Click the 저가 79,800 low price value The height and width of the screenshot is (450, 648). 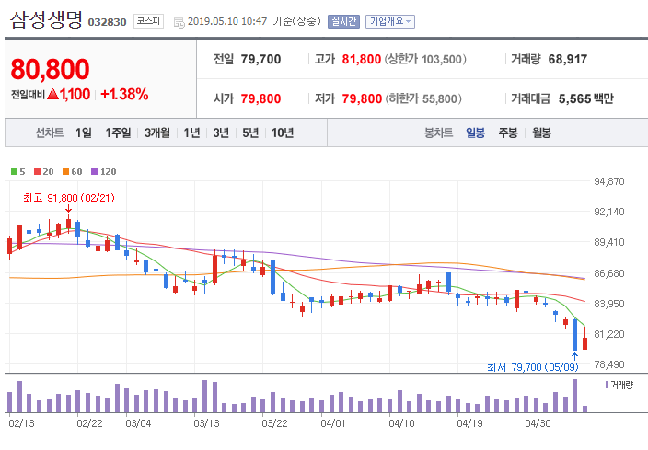click(x=362, y=98)
